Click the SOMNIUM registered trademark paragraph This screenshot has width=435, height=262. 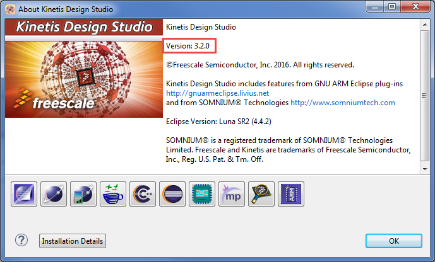tap(289, 150)
